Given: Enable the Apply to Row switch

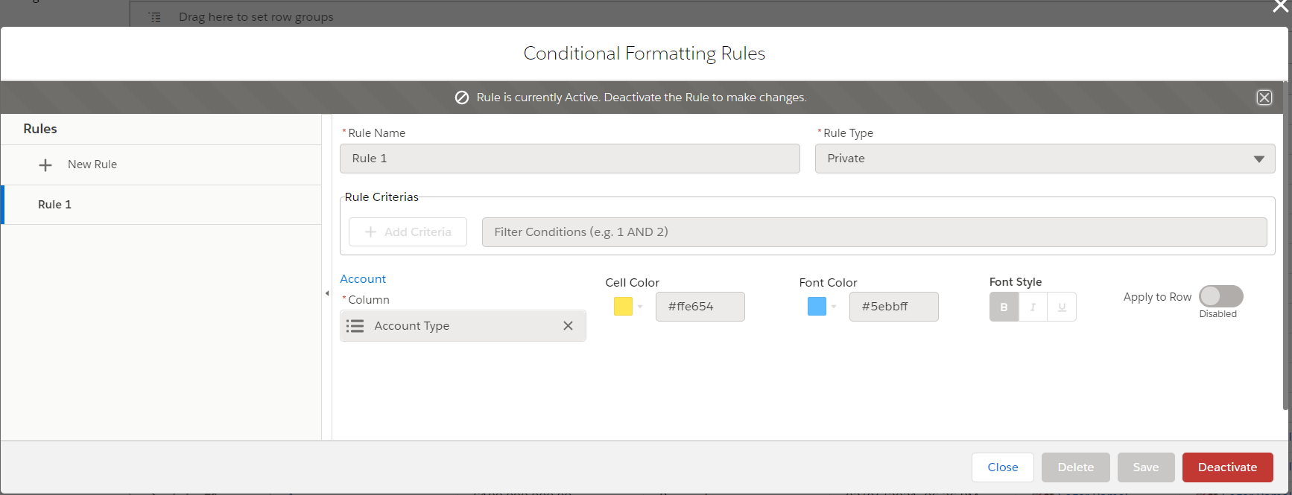Looking at the screenshot, I should click(x=1220, y=296).
